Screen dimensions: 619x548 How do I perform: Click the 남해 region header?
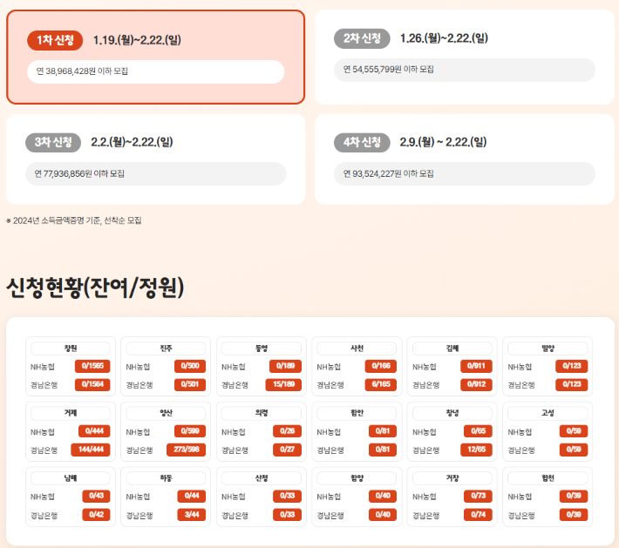(x=71, y=478)
